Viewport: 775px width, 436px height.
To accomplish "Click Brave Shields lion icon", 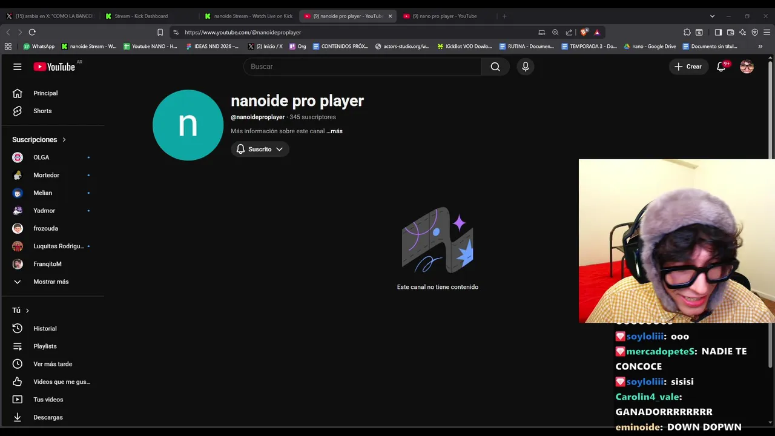I will 584,32.
